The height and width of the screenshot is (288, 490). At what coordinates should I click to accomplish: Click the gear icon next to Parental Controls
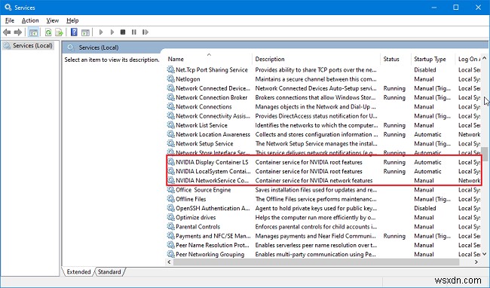[x=170, y=226]
